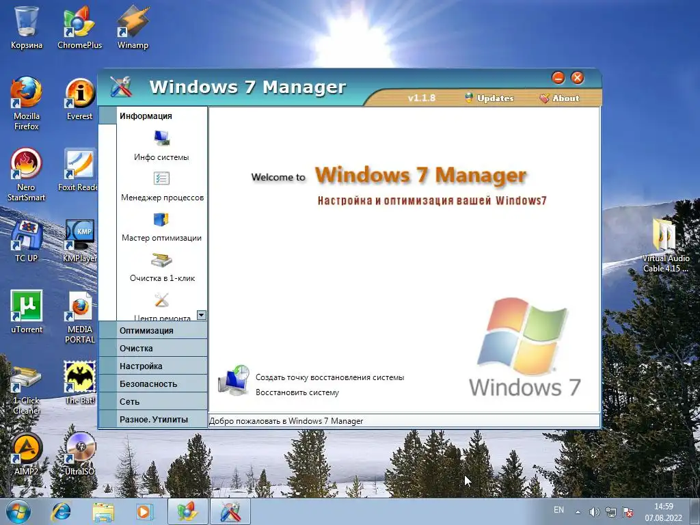700x525 pixels.
Task: Click Создать точку восстановления системы link
Action: click(x=329, y=377)
